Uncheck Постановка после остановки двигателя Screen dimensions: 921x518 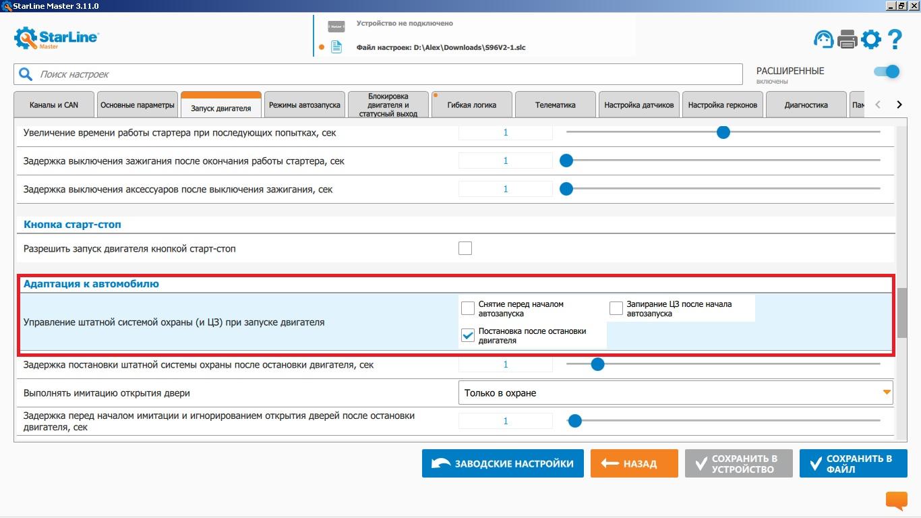click(468, 335)
